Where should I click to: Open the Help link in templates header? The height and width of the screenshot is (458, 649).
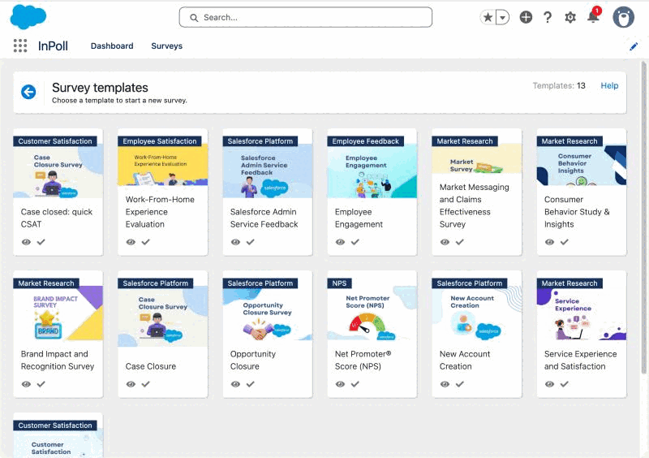coord(609,86)
